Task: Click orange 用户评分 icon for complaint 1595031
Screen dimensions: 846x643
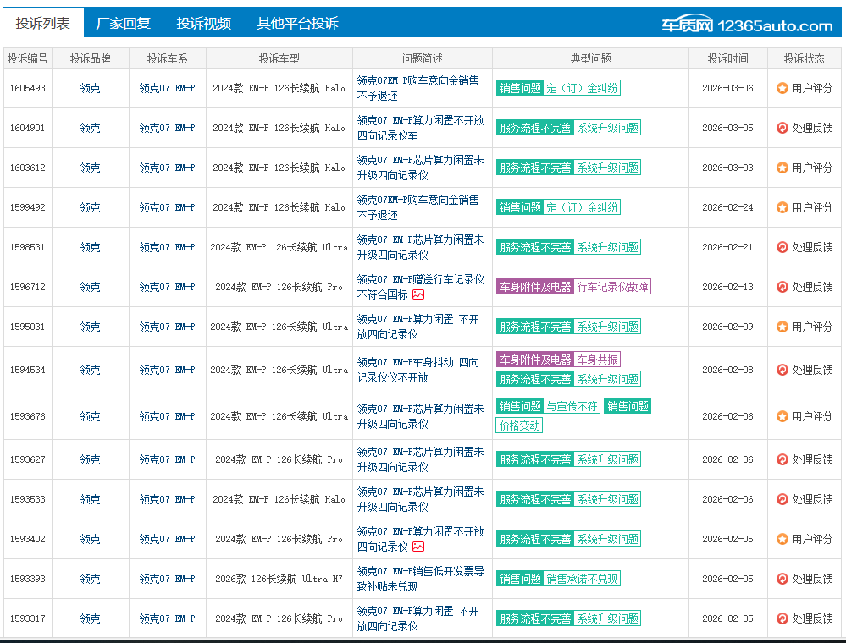Action: pos(782,327)
